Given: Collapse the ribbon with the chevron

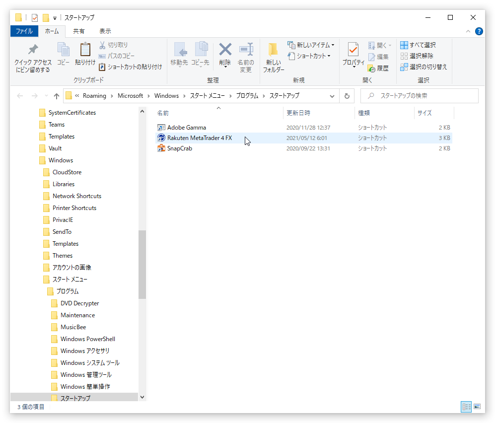Looking at the screenshot, I should point(468,31).
